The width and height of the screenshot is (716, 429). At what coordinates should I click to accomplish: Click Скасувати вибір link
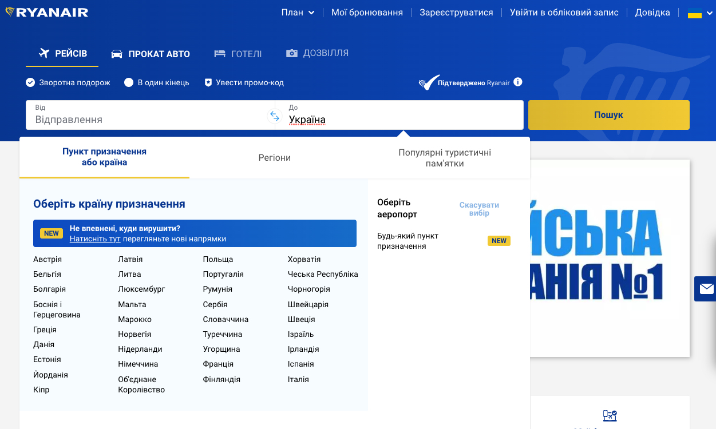click(x=479, y=209)
